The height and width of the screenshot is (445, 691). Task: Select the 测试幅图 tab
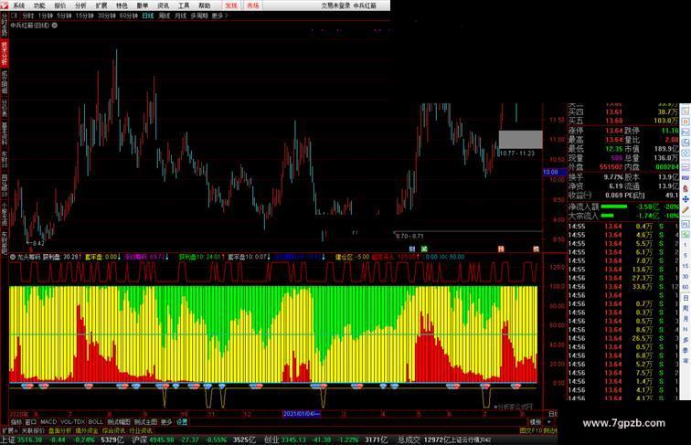[x=118, y=421]
